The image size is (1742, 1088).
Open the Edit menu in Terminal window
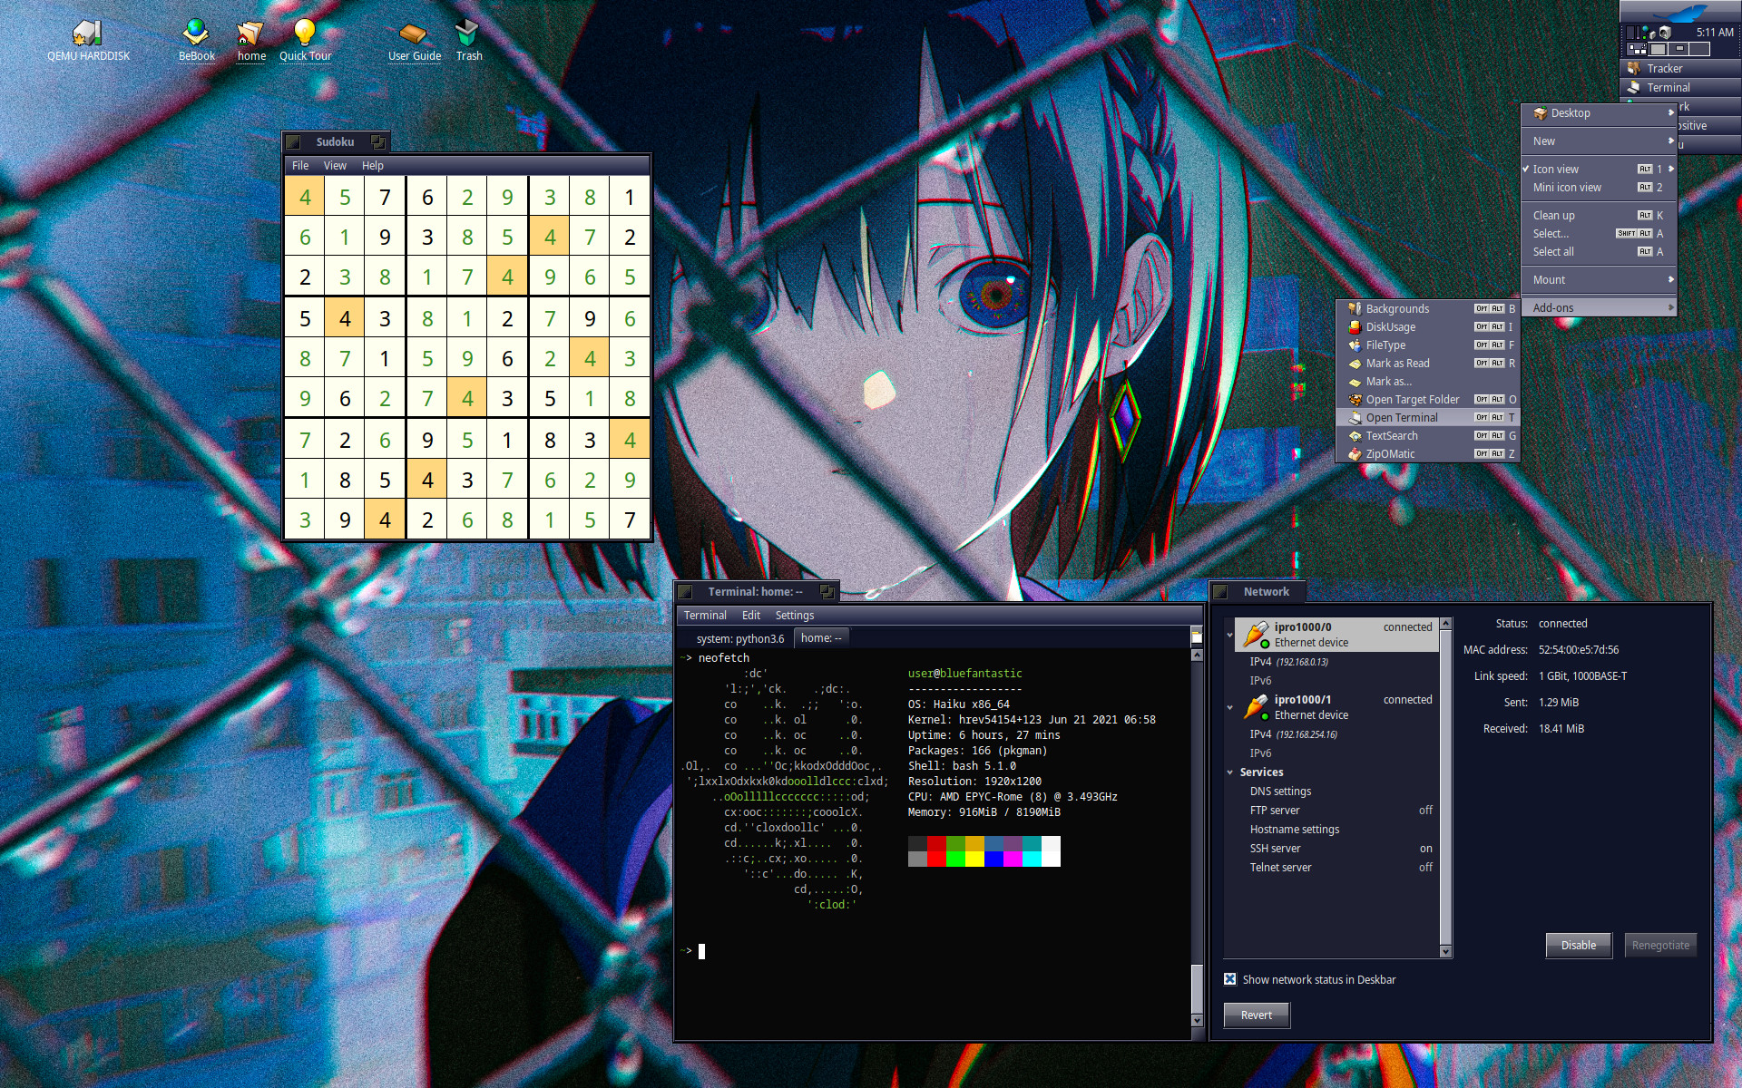(x=751, y=616)
